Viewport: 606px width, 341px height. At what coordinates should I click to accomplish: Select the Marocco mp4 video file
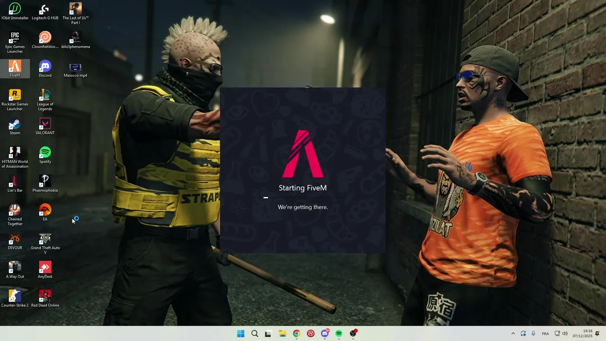point(75,69)
